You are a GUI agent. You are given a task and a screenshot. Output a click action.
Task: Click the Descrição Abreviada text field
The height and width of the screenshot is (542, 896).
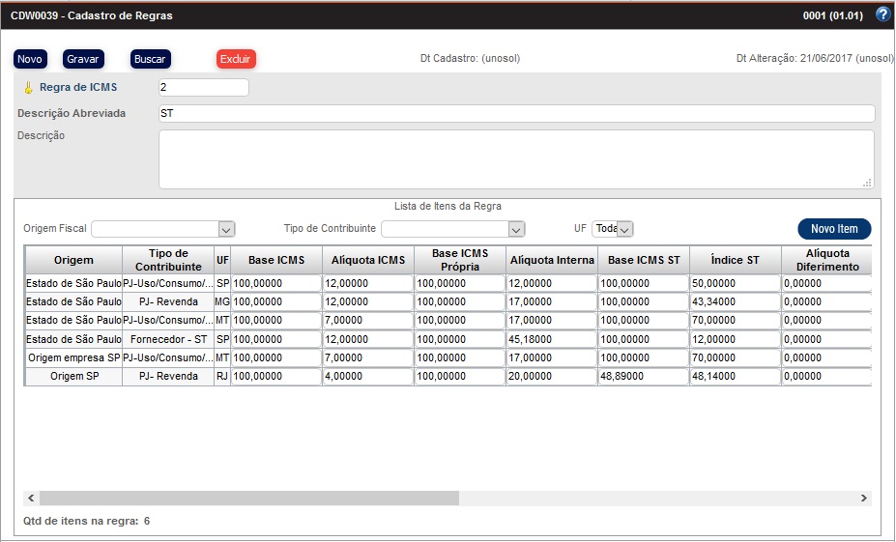click(516, 113)
